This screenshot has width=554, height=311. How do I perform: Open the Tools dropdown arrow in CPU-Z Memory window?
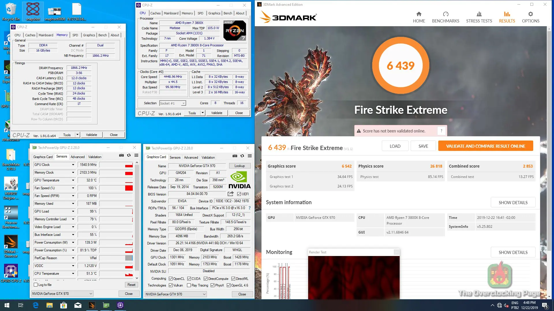tap(77, 135)
